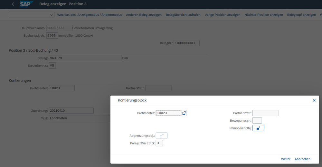
Task: Click the ImmobilienObj arrow button
Action: (258, 128)
